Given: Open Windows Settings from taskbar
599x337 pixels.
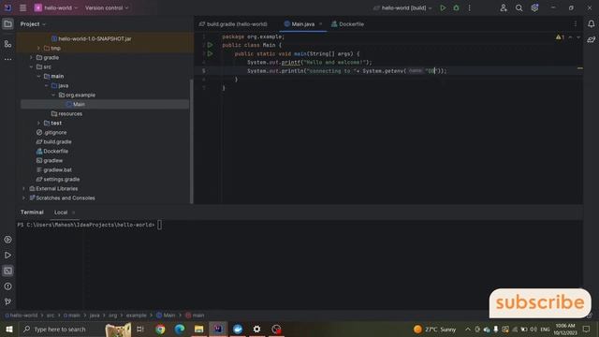Looking at the screenshot, I should 256,329.
